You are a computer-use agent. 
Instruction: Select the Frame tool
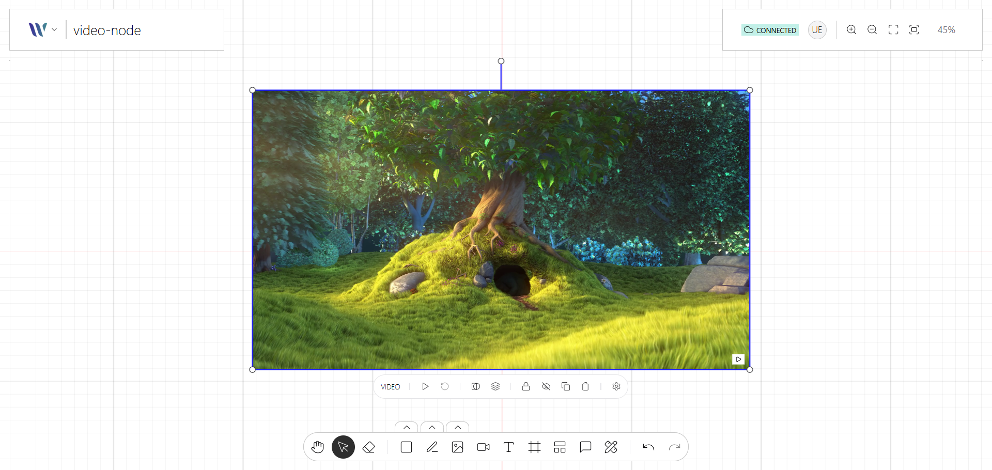(x=534, y=447)
